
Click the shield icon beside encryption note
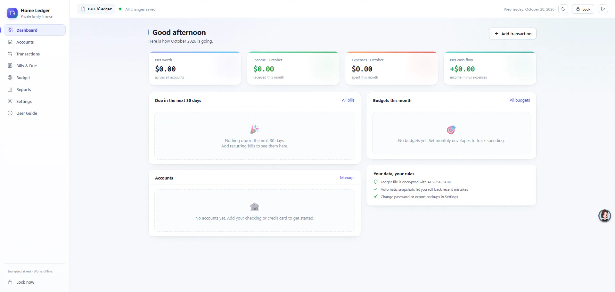(376, 182)
